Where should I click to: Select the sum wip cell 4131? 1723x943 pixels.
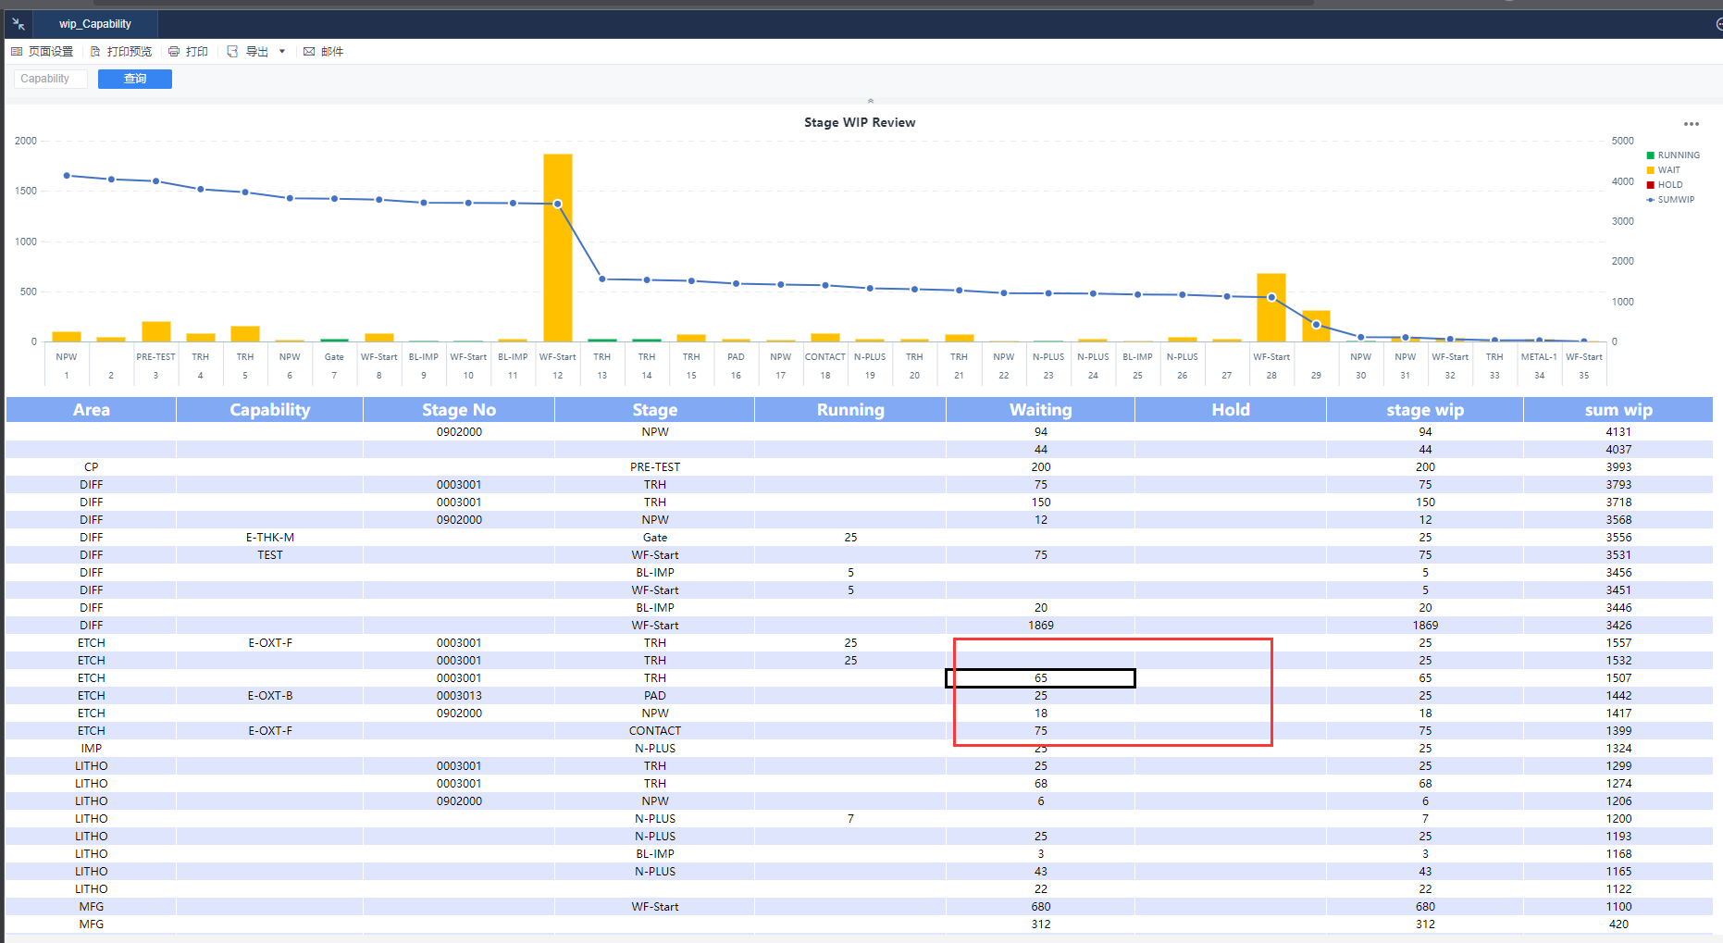pyautogui.click(x=1618, y=432)
